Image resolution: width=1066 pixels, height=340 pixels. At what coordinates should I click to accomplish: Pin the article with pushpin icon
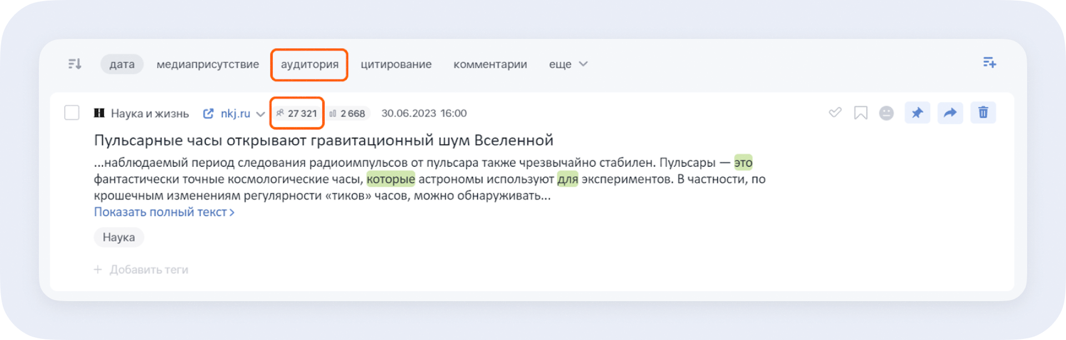click(x=917, y=113)
